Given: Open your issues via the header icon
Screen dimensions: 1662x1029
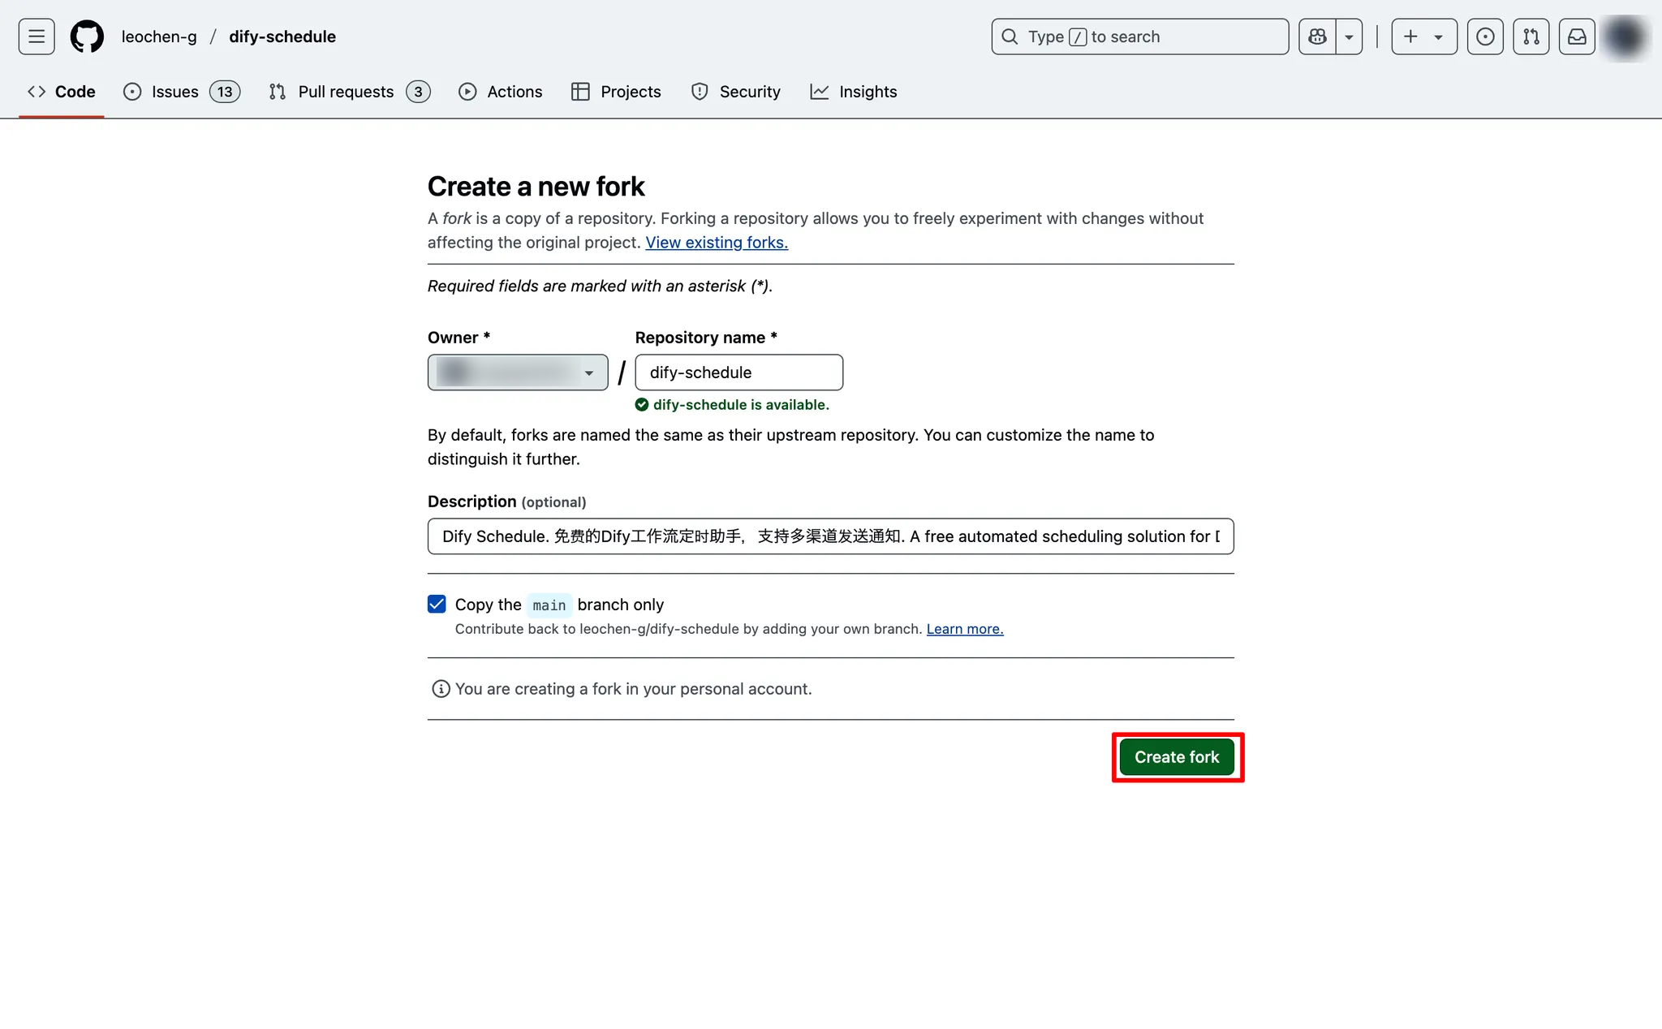Looking at the screenshot, I should (1484, 36).
